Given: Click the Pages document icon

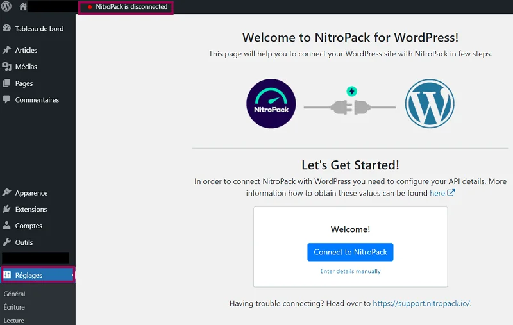Looking at the screenshot, I should click(x=6, y=83).
